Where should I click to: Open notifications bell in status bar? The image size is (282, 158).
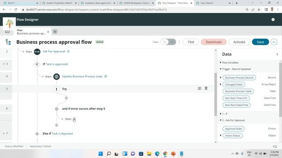tap(275, 146)
